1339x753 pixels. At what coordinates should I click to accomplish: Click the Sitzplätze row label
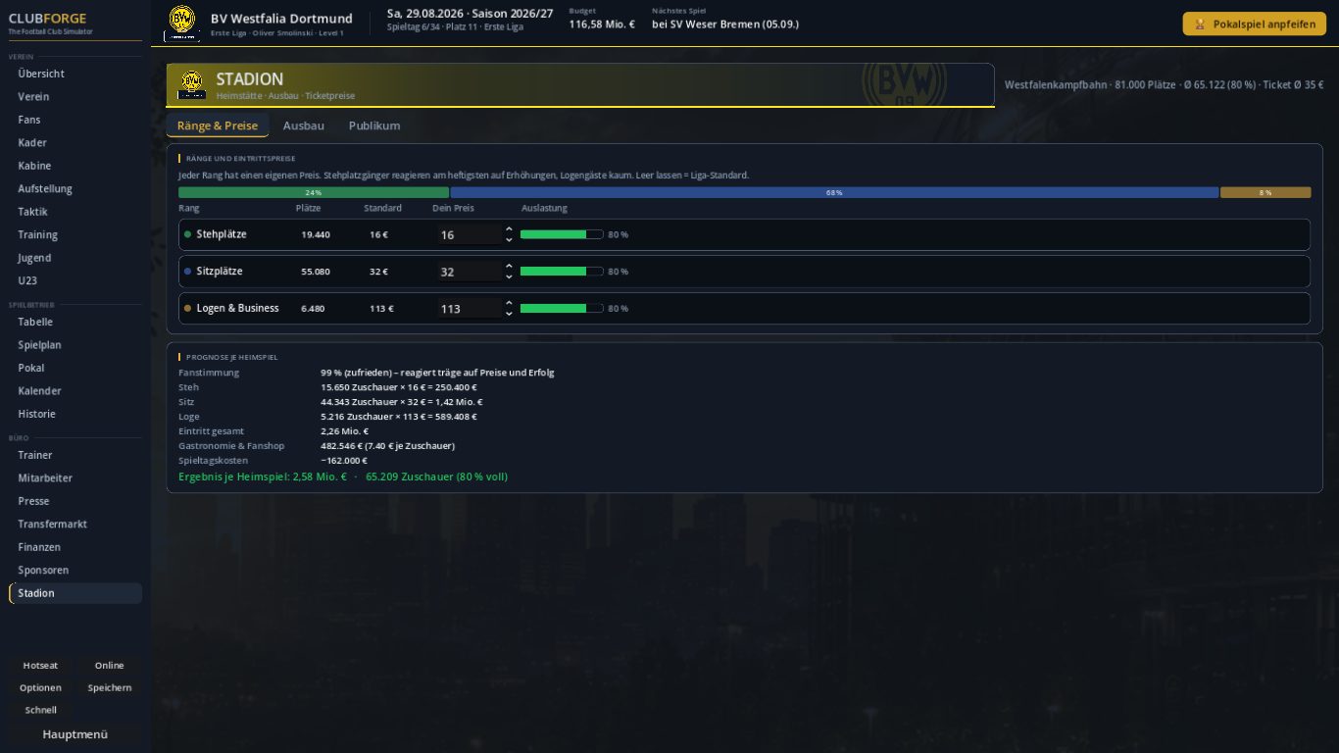[220, 272]
